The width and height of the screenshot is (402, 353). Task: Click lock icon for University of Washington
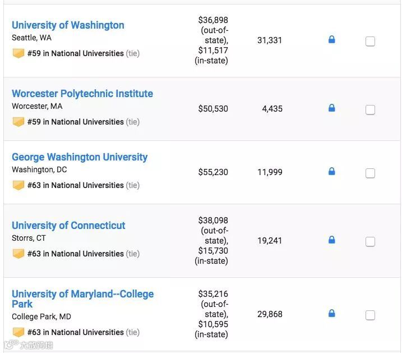[331, 40]
